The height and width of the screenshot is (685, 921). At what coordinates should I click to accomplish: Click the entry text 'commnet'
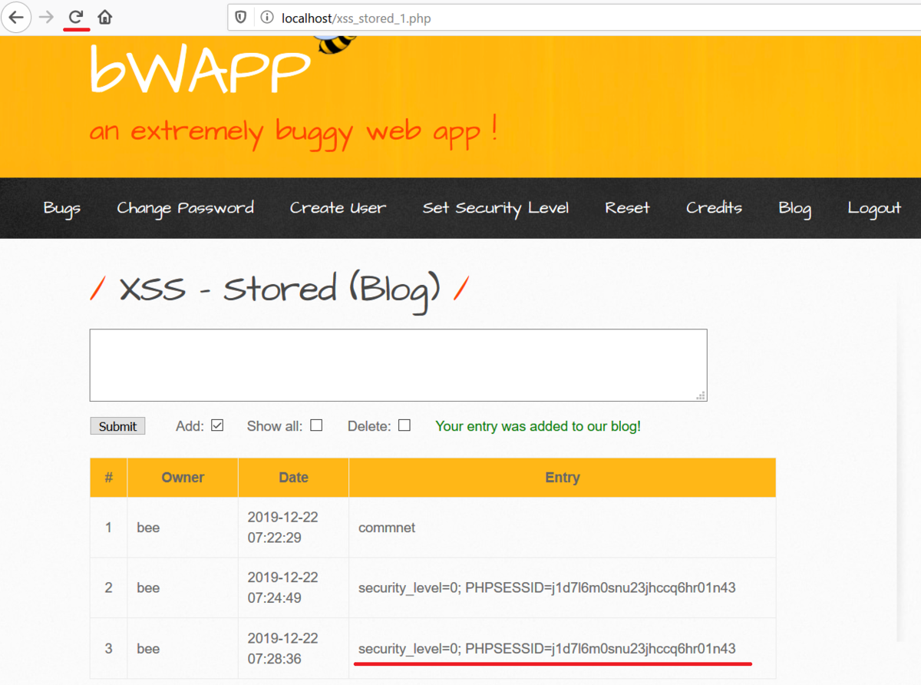388,528
